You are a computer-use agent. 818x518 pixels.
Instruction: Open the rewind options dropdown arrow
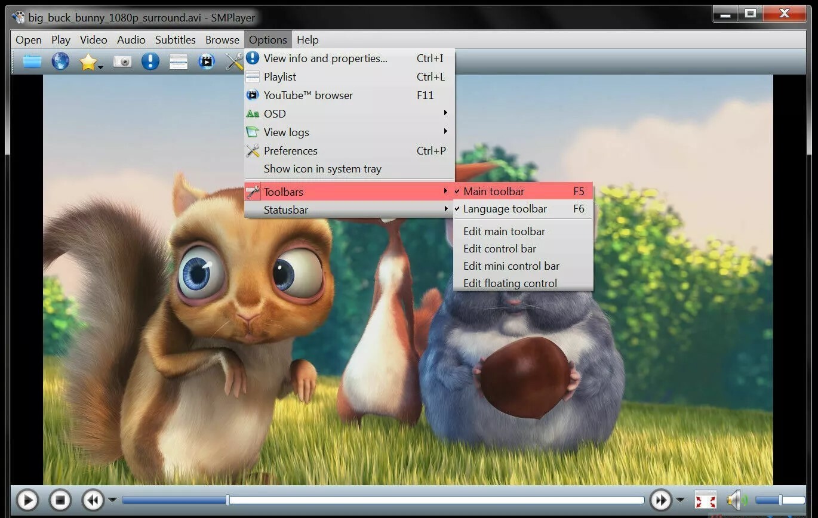point(112,500)
